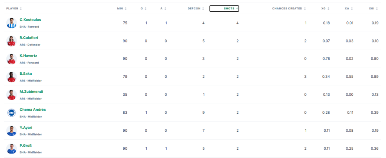This screenshot has width=386, height=158.
Task: Click M.Zubimendi's player photo
Action: pos(11,95)
